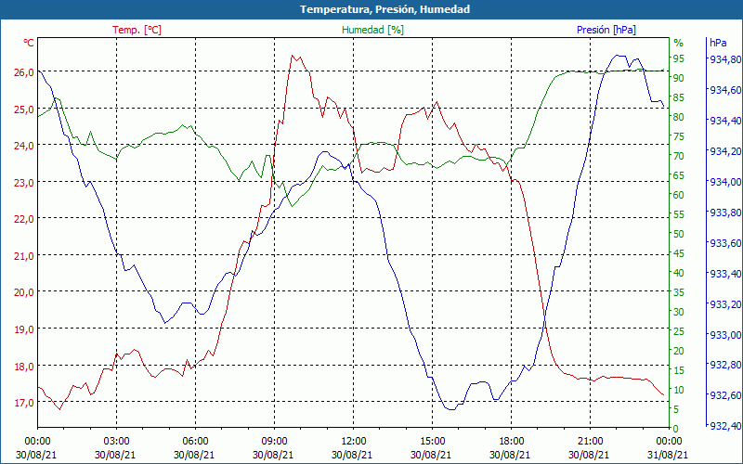Click the 934,40 pressure axis value
The width and height of the screenshot is (743, 464).
point(724,122)
